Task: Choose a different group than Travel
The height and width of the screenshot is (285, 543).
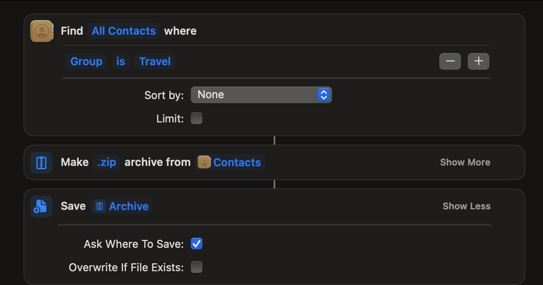Action: pos(155,61)
